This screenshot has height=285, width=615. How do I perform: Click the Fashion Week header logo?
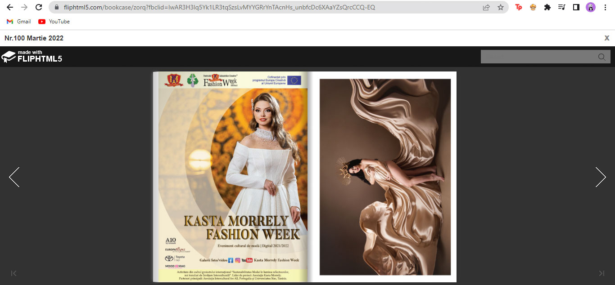tap(221, 80)
